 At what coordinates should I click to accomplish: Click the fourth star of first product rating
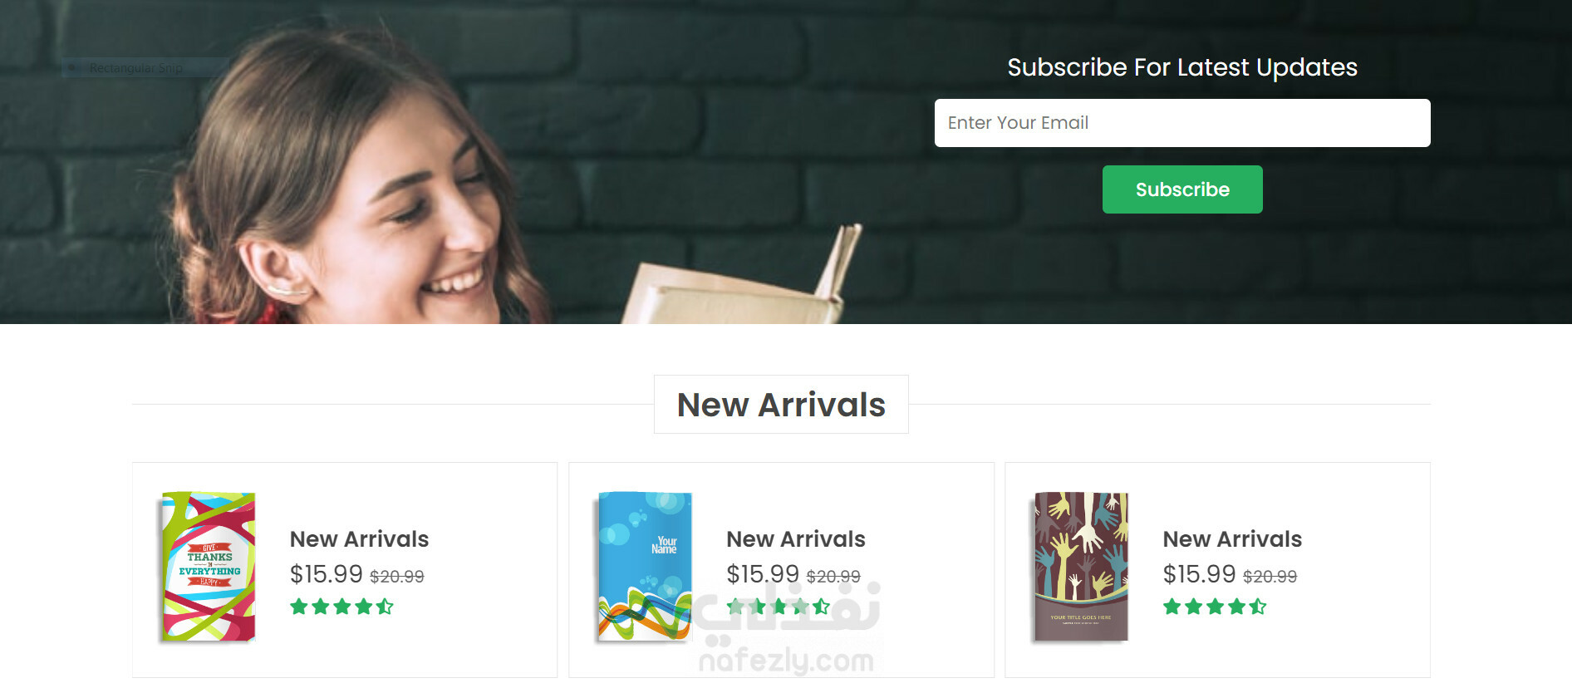coord(364,607)
